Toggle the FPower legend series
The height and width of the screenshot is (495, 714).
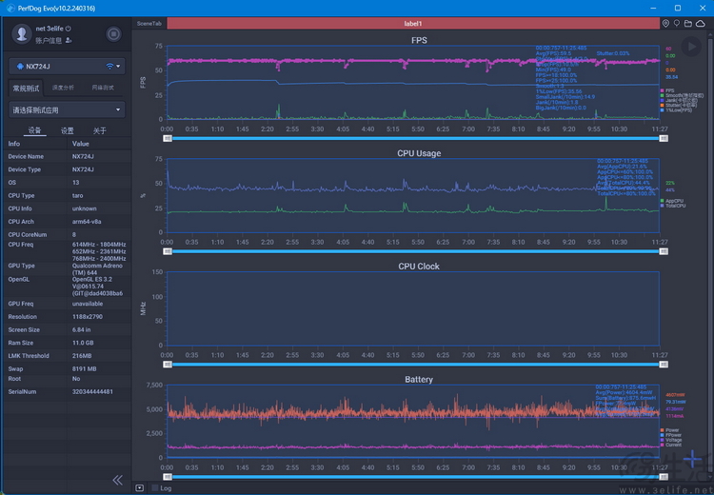(x=671, y=435)
